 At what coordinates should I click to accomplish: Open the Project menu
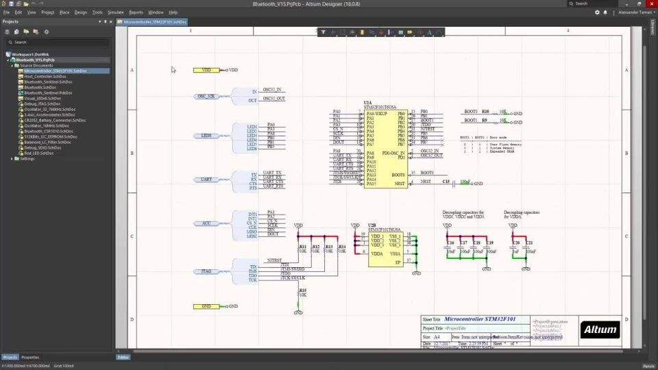[x=48, y=12]
